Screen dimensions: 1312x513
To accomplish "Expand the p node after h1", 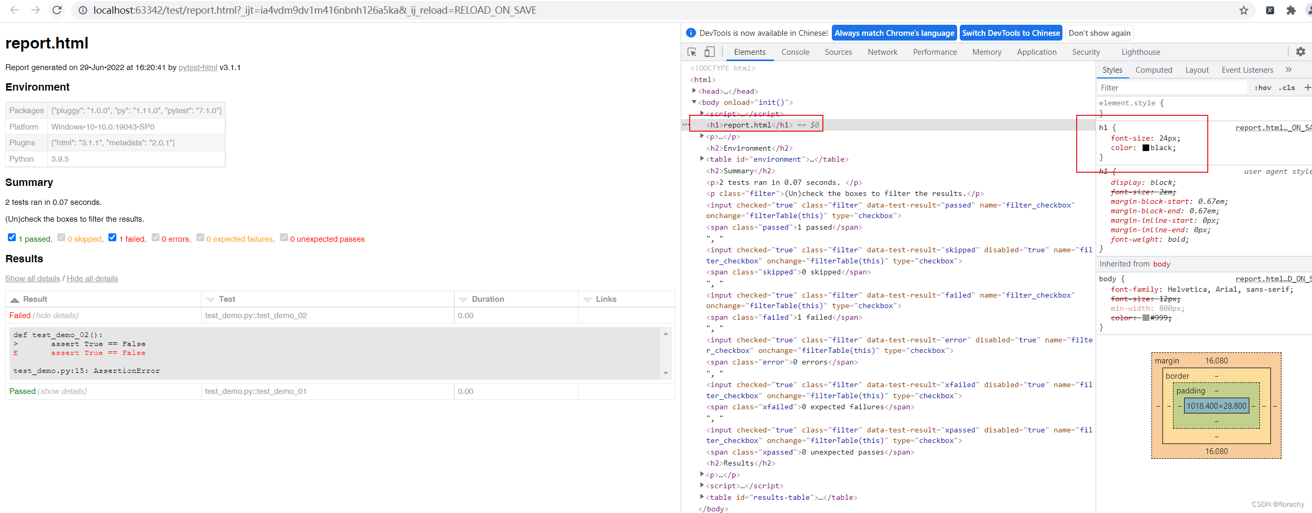I will [702, 136].
